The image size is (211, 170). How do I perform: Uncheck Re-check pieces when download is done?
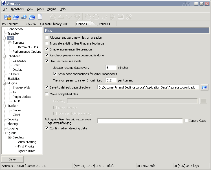click(x=47, y=55)
